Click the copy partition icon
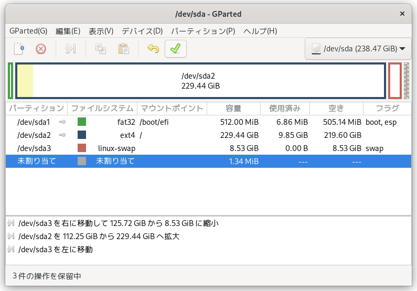417x291 pixels. click(101, 49)
